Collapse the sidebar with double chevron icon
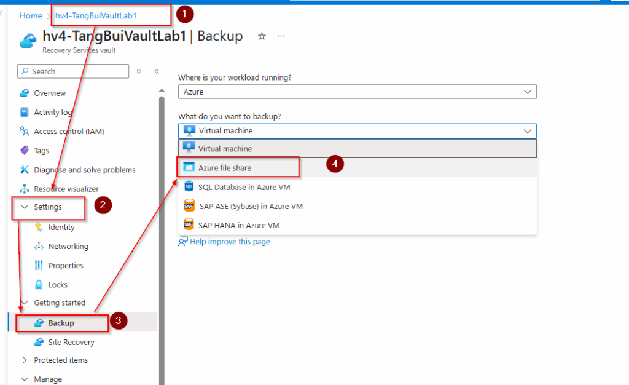Viewport: 629px width, 385px height. (x=157, y=71)
